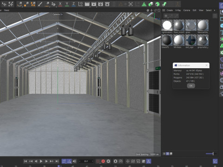This screenshot has width=223, height=167.
Task: Go to previous key
Action: [x=31, y=161]
